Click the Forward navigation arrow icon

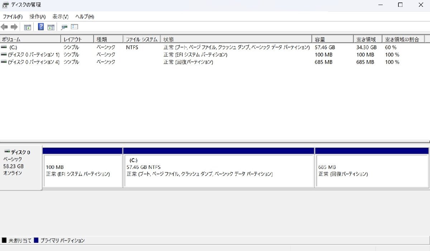click(x=14, y=27)
